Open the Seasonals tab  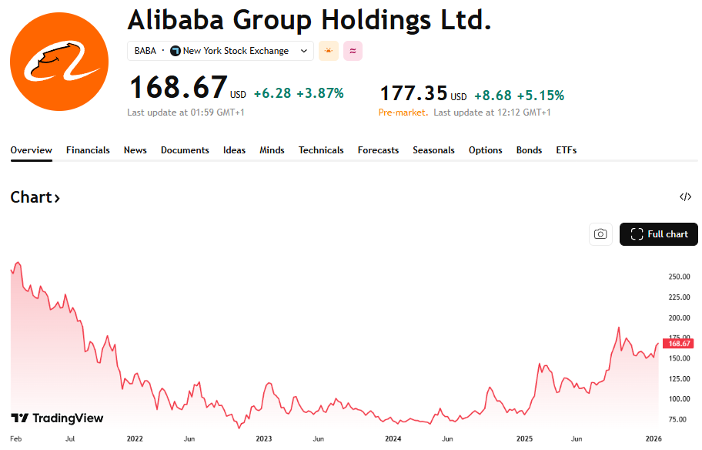[433, 150]
